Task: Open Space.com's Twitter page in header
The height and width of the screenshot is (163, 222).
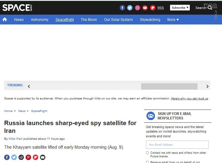Action: (x=130, y=8)
